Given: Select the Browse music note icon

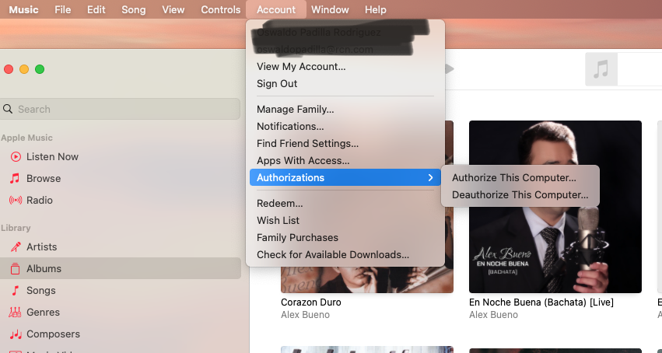Looking at the screenshot, I should pyautogui.click(x=15, y=178).
